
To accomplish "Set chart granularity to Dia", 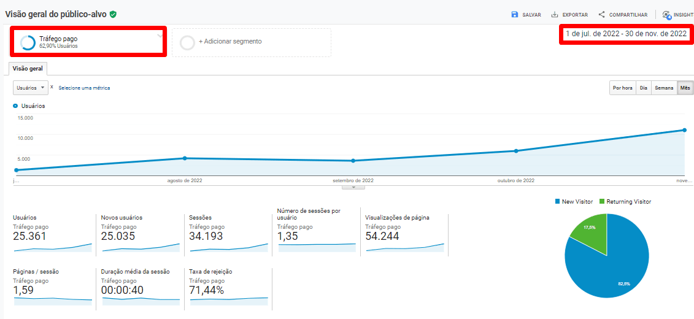I will 644,88.
